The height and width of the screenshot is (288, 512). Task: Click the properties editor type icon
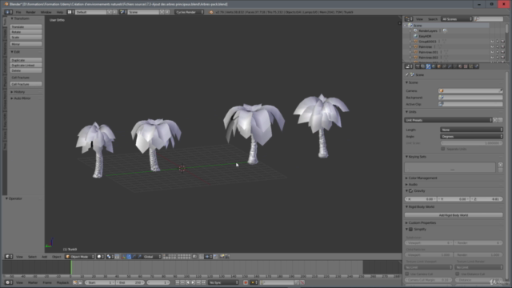coord(409,66)
